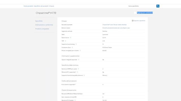The image size is (181, 101).
Task: Click the Num. massimo di linee DMI label
Action: 69,97
